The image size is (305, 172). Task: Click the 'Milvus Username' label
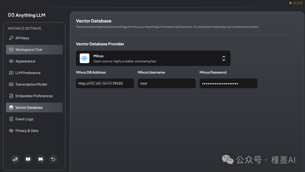(x=151, y=72)
